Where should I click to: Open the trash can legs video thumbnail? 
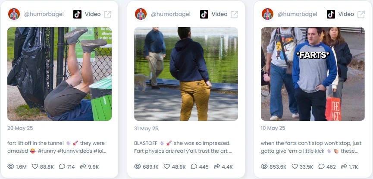[60, 74]
